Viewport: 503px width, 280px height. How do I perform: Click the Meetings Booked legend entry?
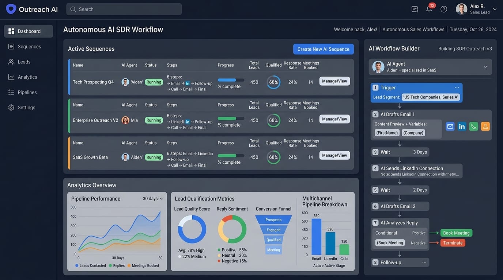click(x=143, y=266)
